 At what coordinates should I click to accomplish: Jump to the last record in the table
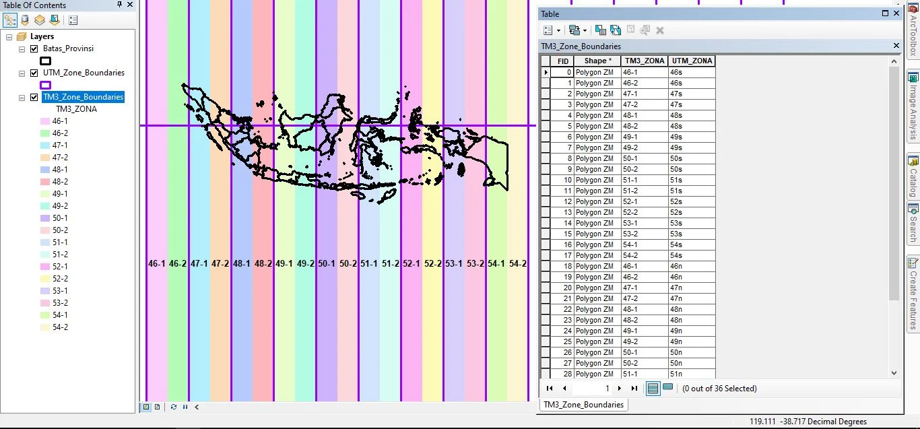click(x=633, y=388)
